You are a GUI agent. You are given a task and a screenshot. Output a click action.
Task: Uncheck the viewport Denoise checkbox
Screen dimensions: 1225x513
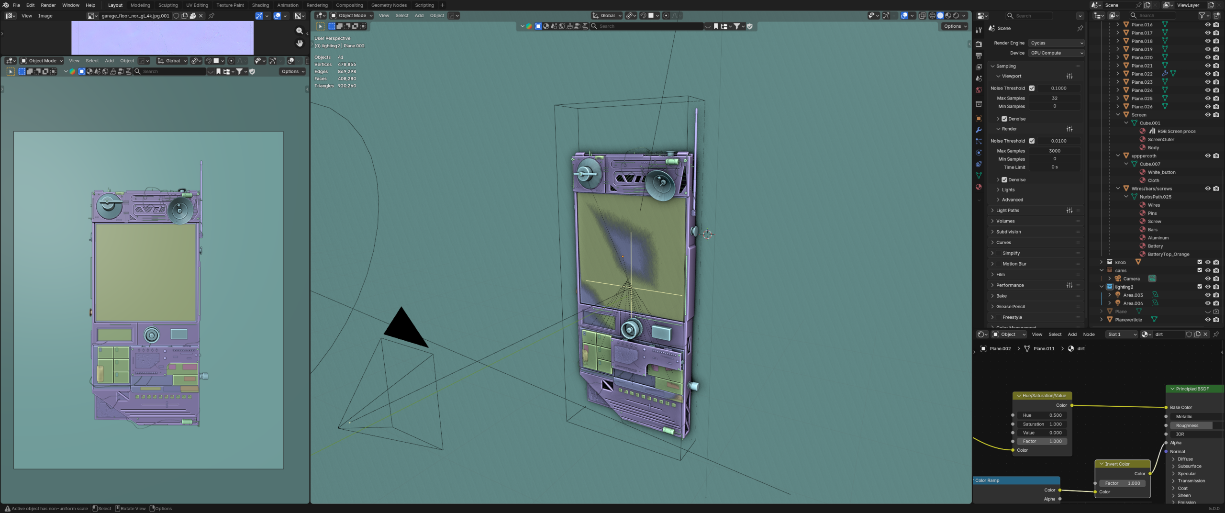click(1004, 119)
